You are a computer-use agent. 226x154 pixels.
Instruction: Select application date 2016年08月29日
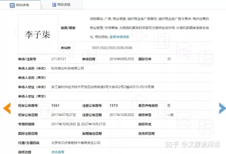(x=122, y=59)
